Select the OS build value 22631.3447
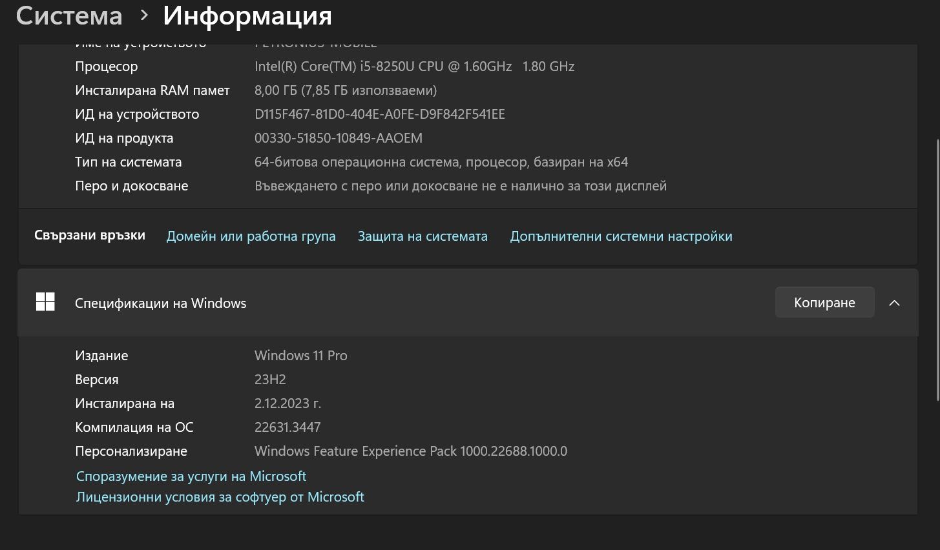940x550 pixels. point(287,427)
